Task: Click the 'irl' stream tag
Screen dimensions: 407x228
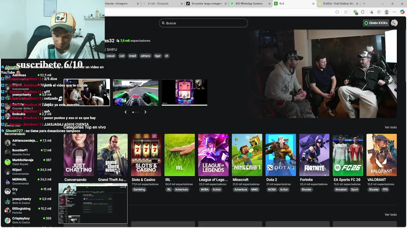Action: tap(167, 56)
